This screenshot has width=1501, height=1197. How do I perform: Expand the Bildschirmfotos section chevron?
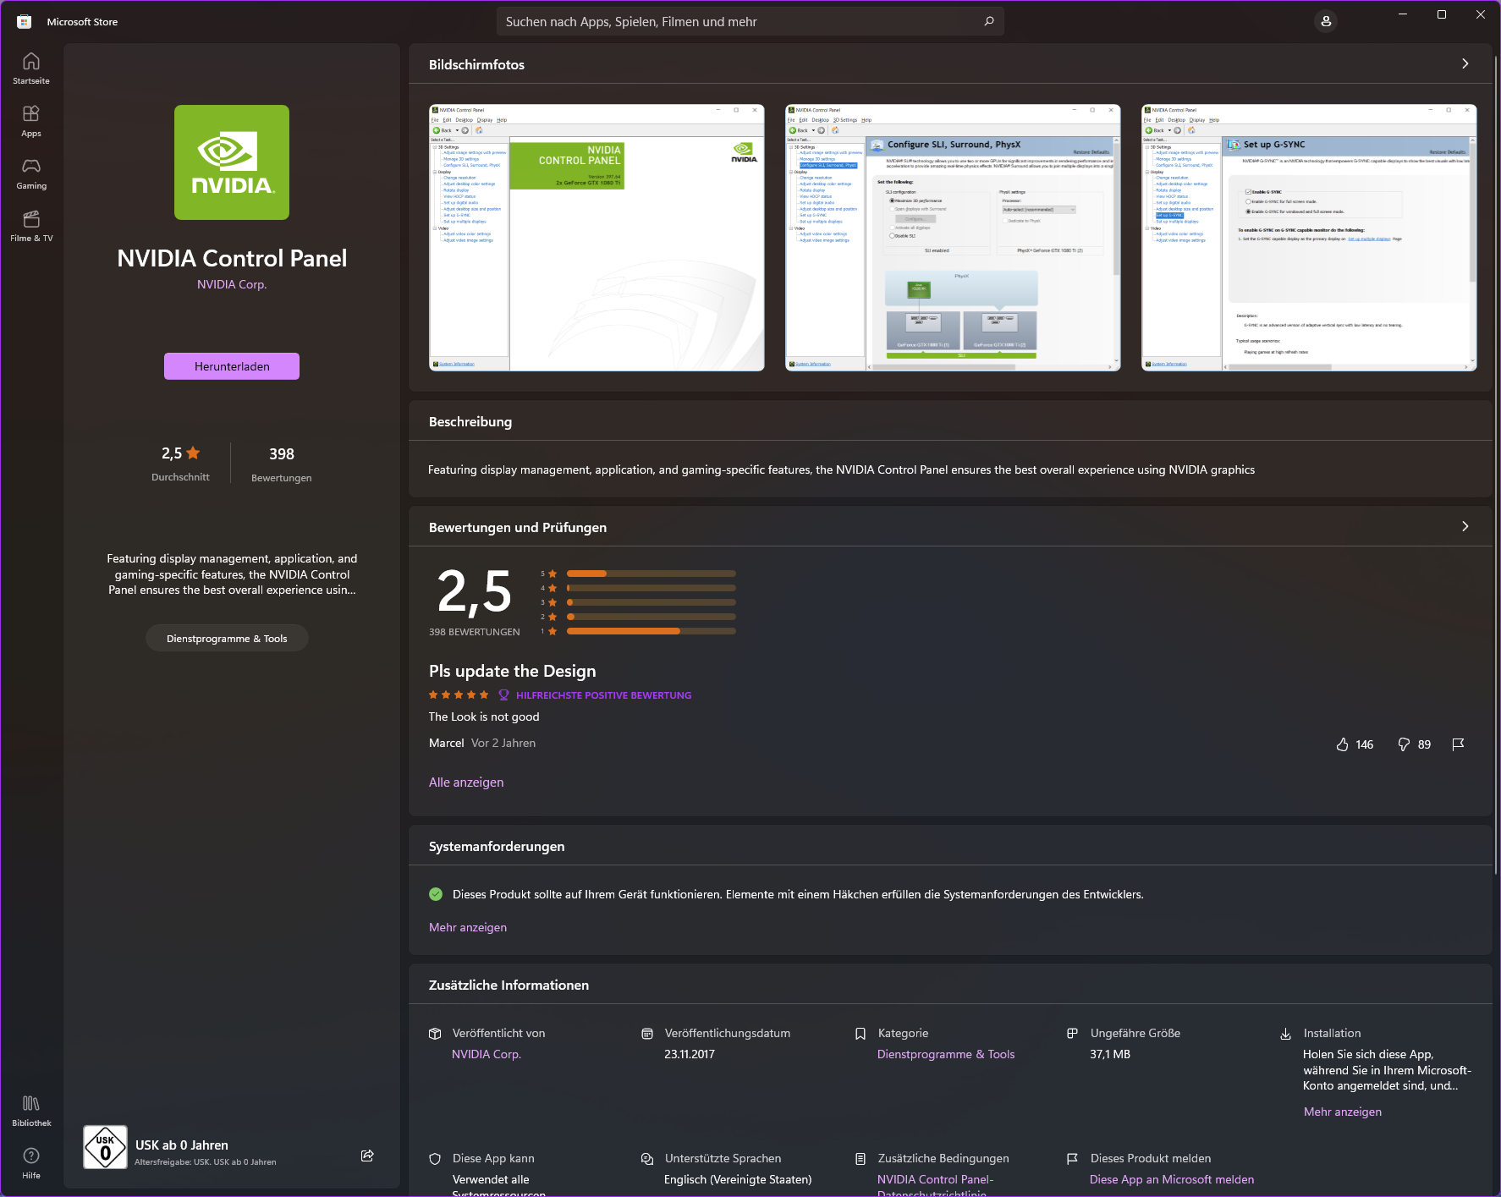point(1465,63)
